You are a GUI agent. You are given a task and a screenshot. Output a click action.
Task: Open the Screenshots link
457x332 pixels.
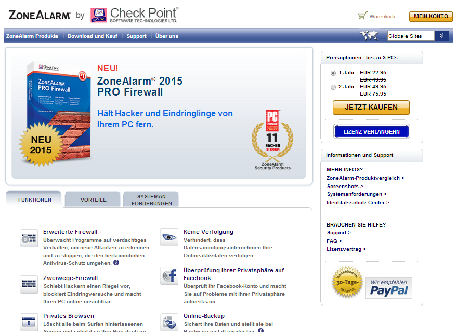(345, 187)
